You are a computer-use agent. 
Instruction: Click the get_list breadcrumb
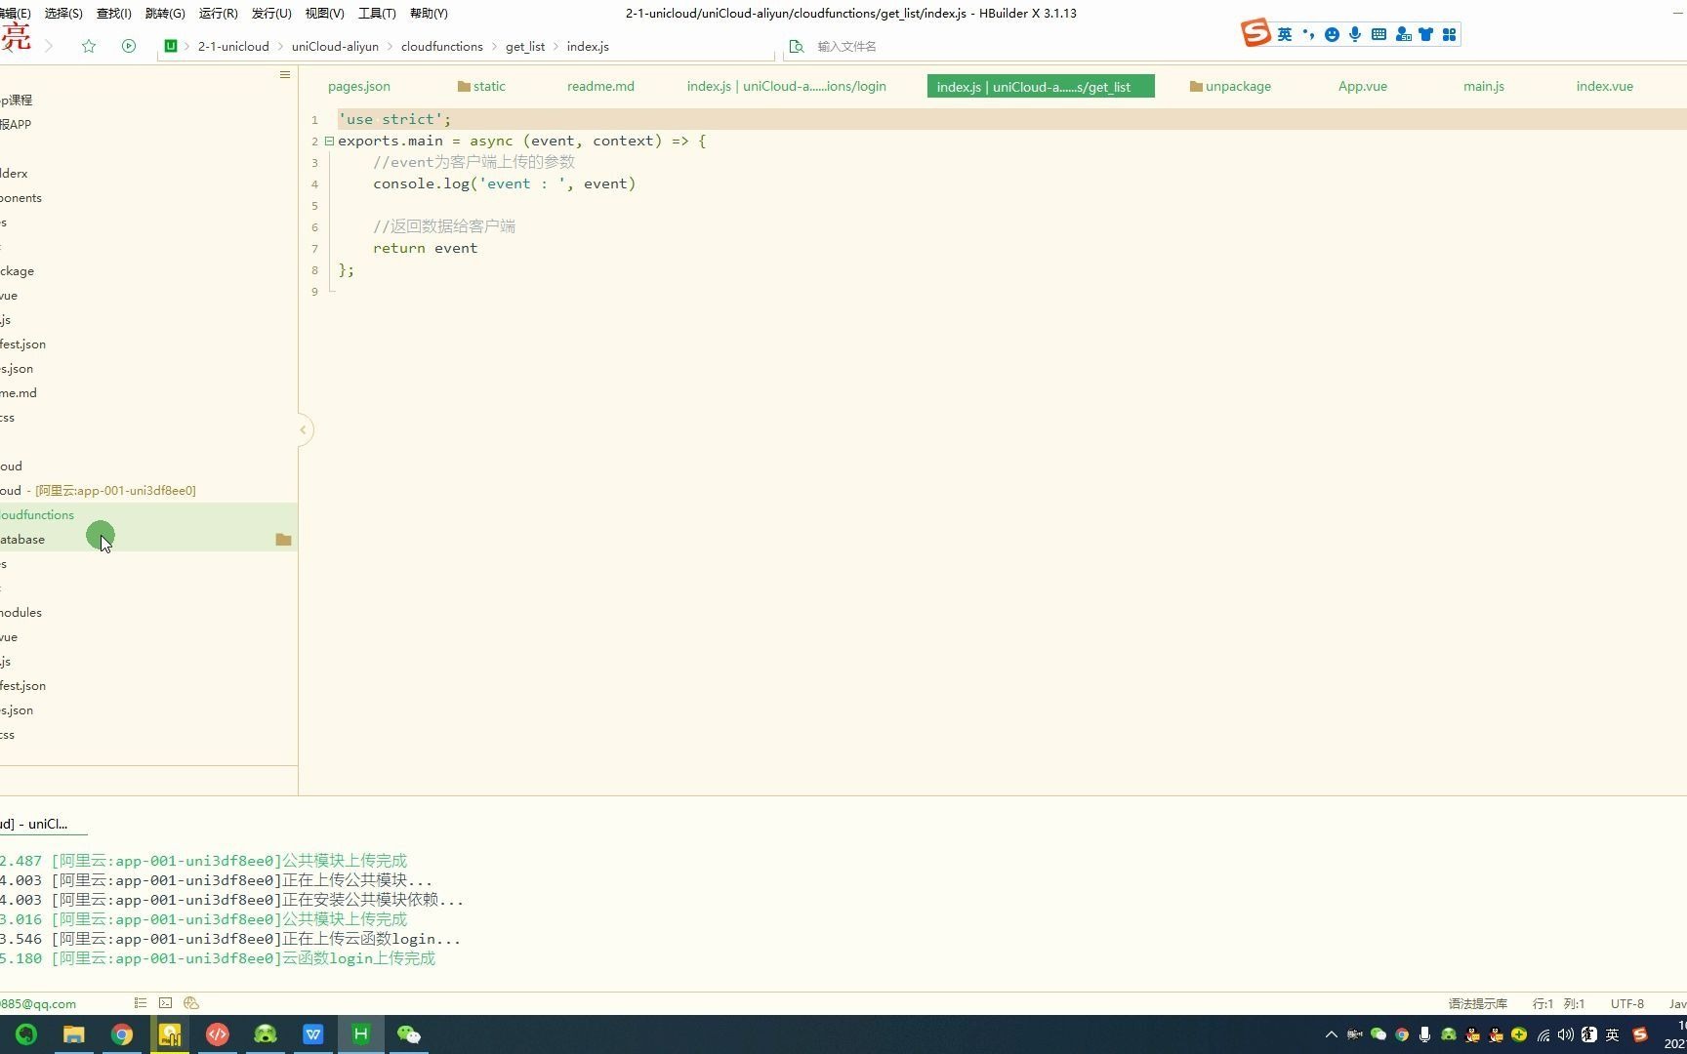(x=525, y=46)
